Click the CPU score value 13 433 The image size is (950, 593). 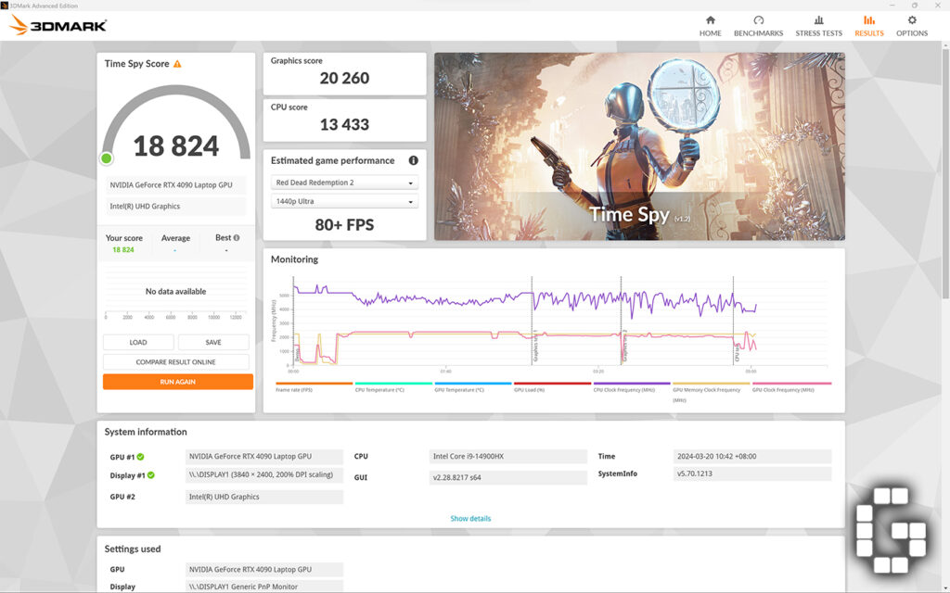click(x=344, y=125)
